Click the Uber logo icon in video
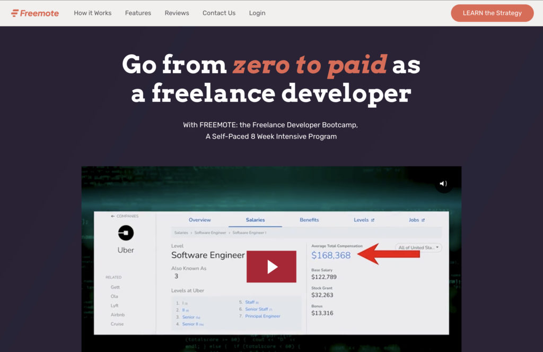The width and height of the screenshot is (543, 352). 126,233
